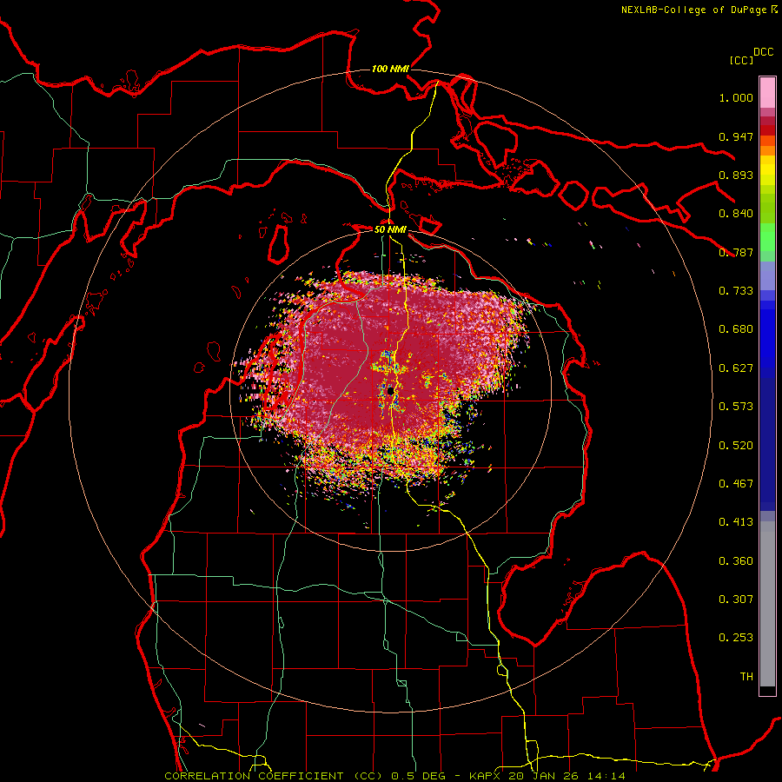
Task: Select the 0.733 scale value
Action: pos(736,291)
